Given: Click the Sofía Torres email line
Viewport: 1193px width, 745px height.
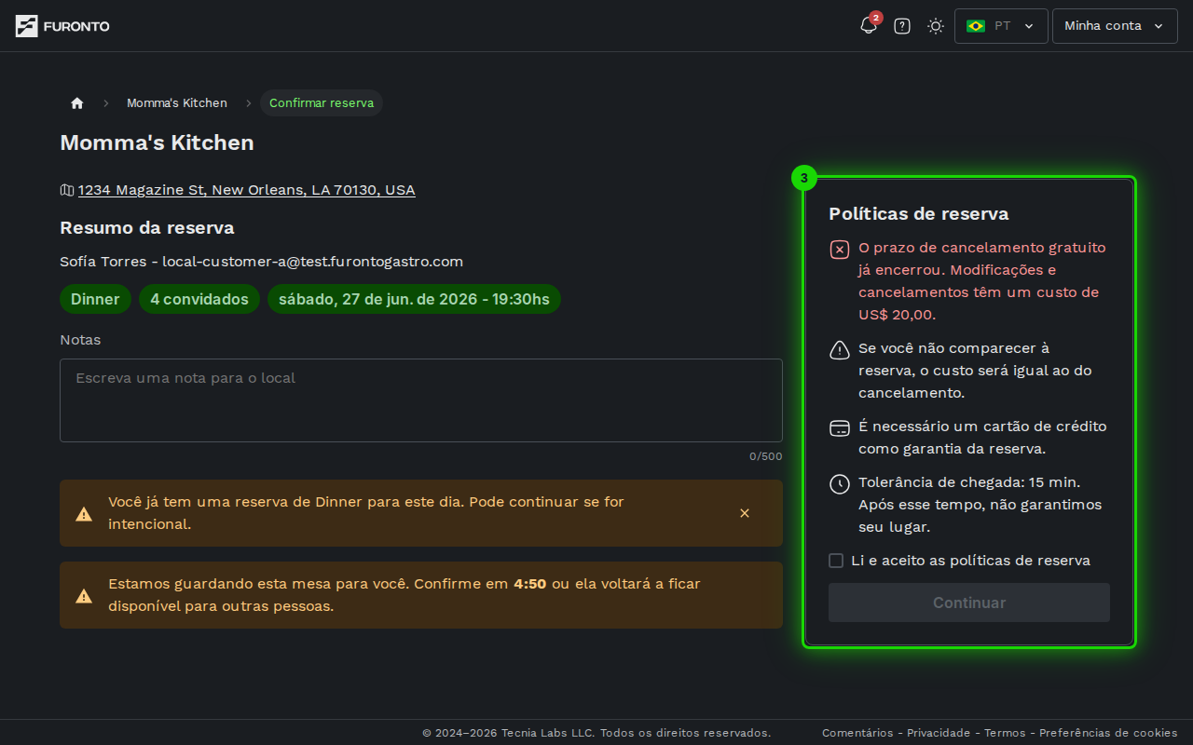Looking at the screenshot, I should pos(262,262).
